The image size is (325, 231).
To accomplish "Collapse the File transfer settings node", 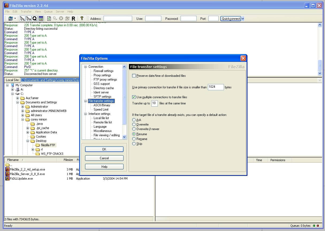I will (x=86, y=101).
